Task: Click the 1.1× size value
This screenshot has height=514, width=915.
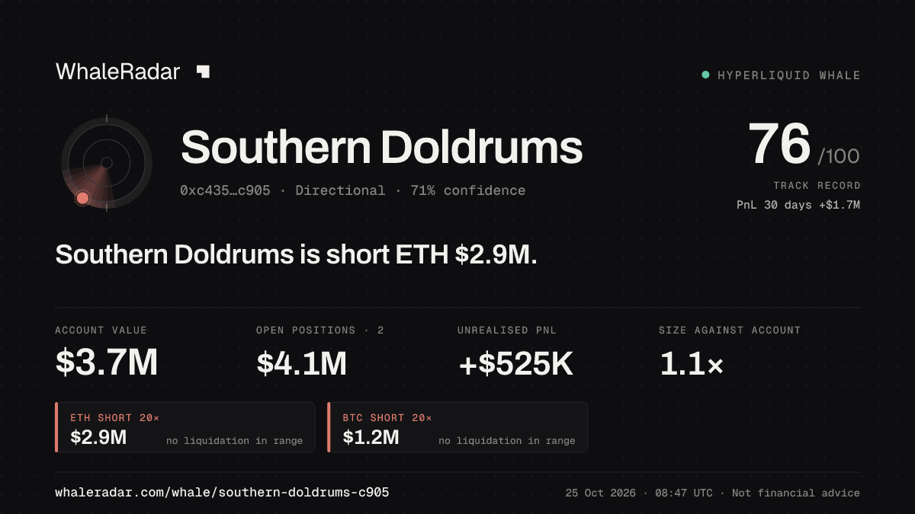Action: 692,364
